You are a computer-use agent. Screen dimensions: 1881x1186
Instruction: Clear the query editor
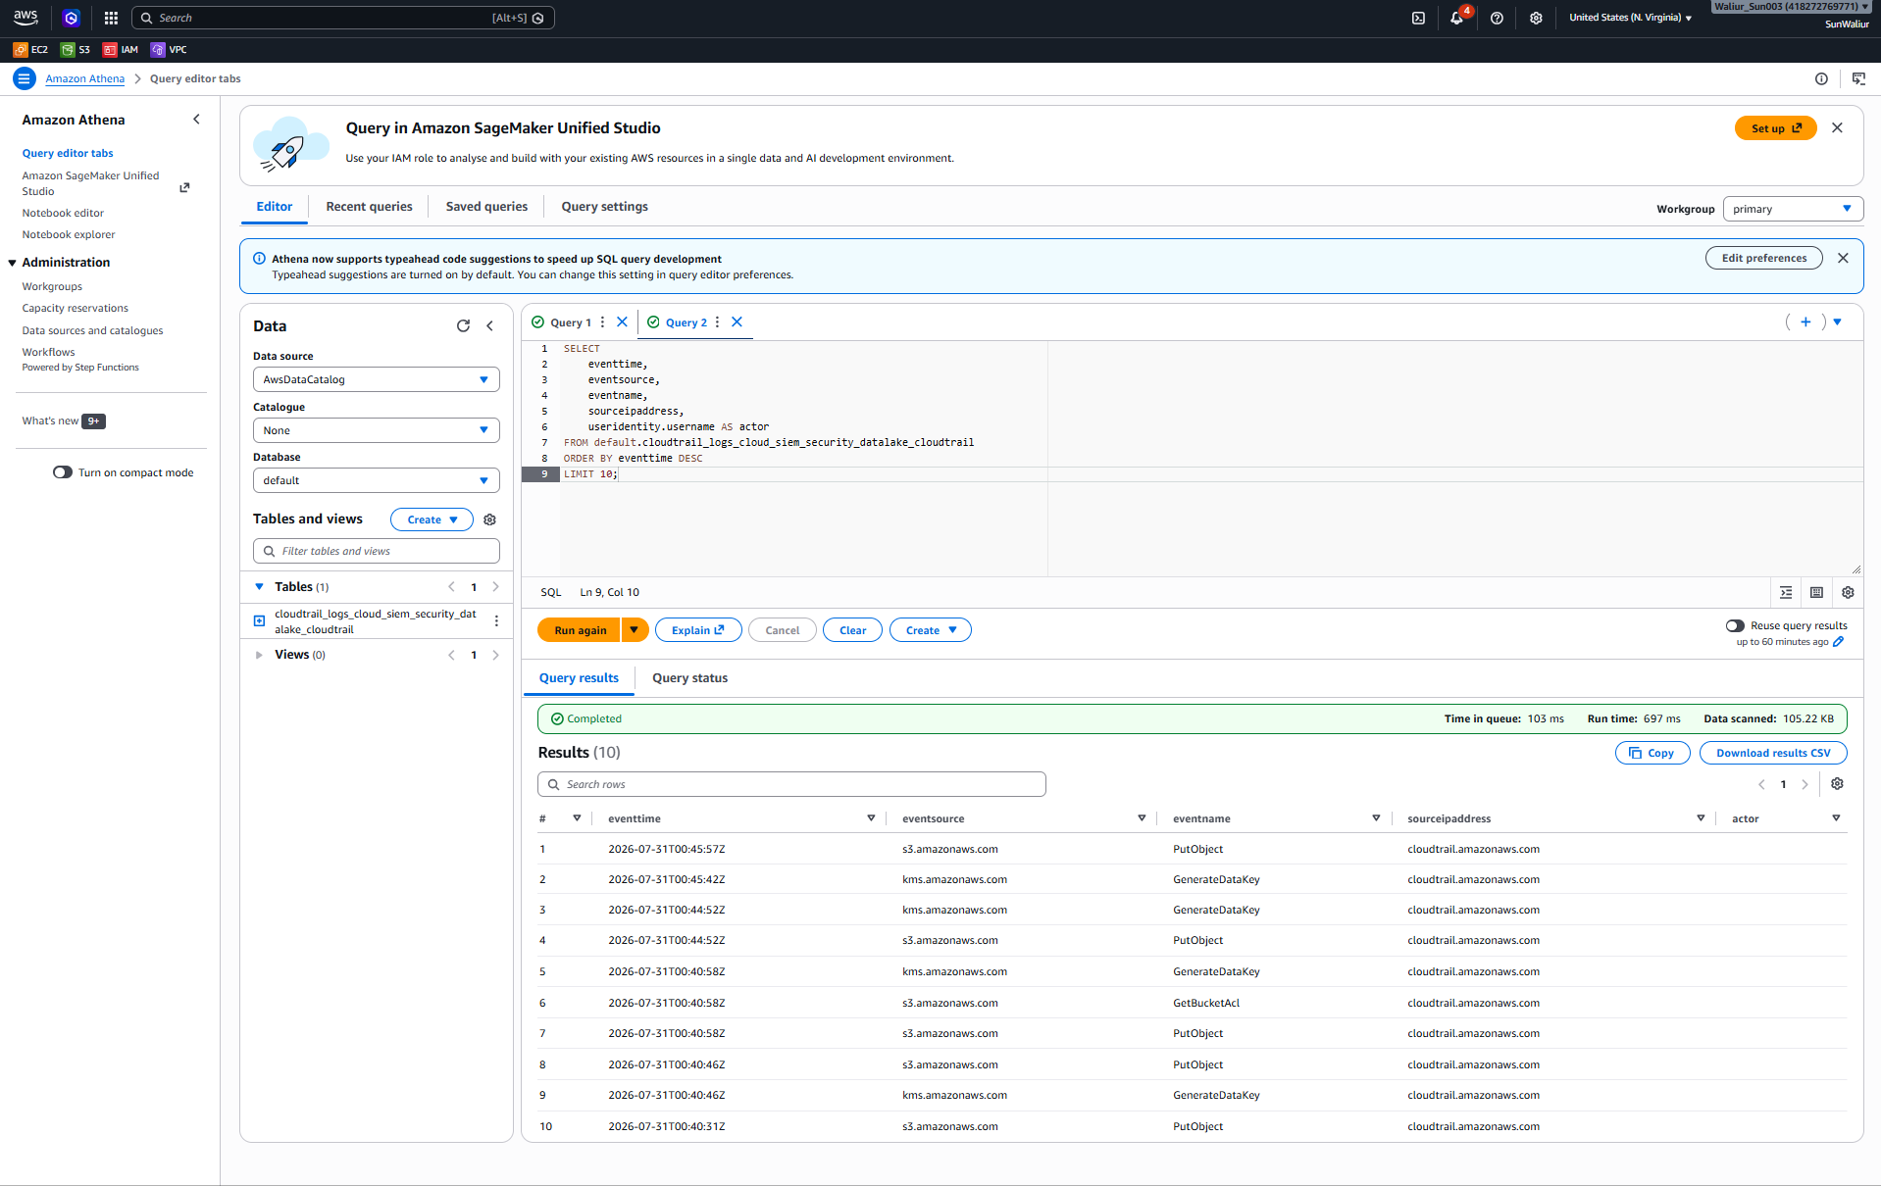(x=852, y=630)
